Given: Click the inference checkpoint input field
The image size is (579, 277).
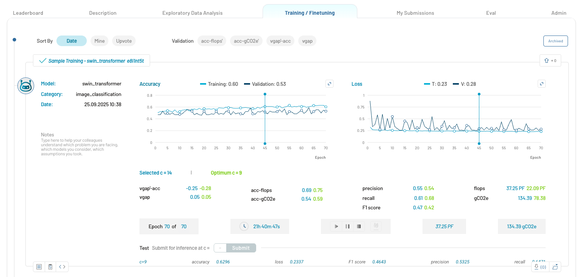Looking at the screenshot, I should coord(220,248).
